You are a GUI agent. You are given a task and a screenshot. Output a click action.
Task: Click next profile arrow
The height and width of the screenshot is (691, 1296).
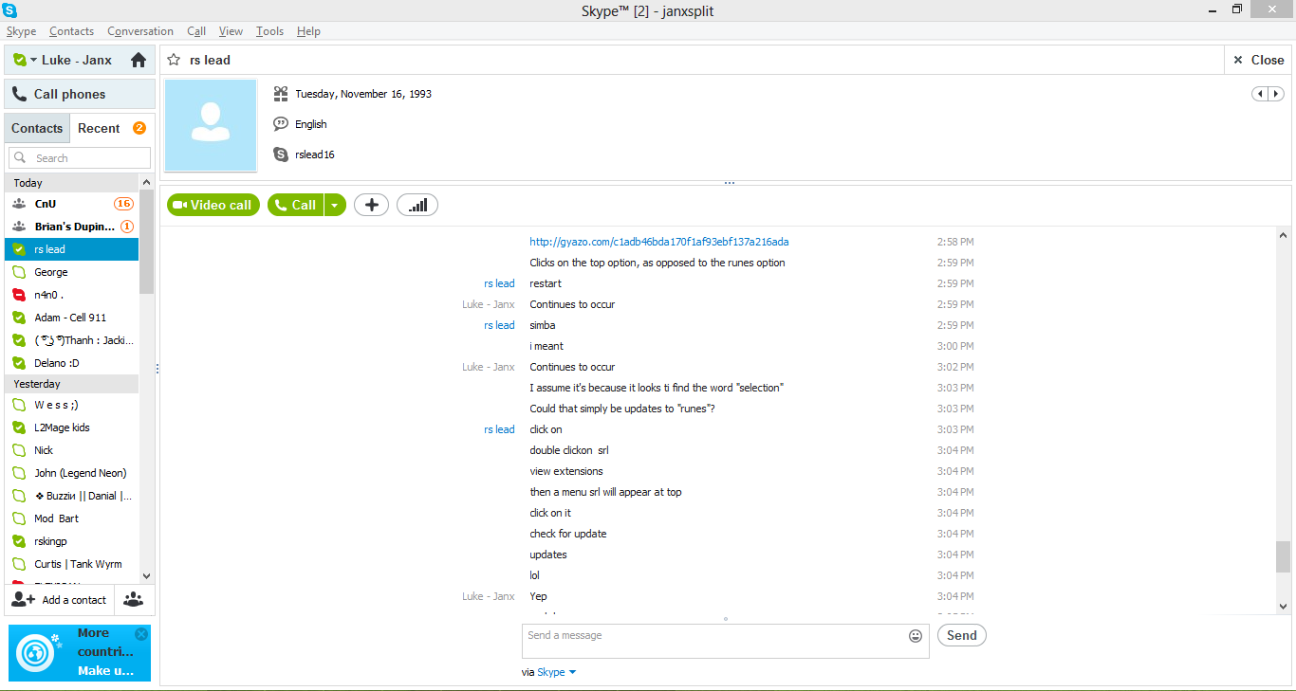pos(1276,94)
